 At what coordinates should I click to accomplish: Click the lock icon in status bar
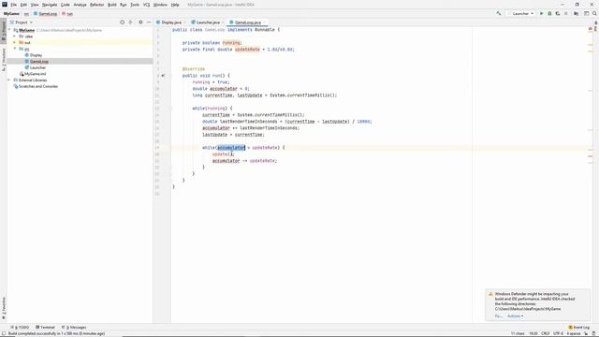click(x=586, y=333)
